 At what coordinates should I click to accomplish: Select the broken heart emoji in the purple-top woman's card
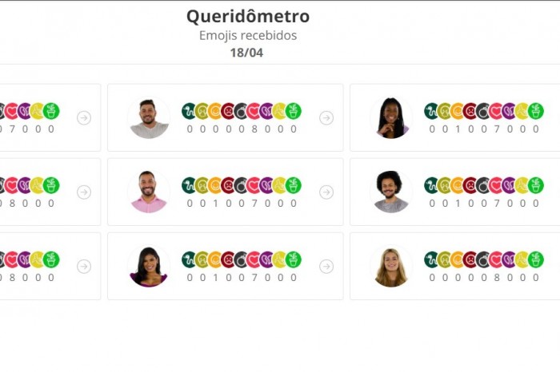click(x=266, y=259)
